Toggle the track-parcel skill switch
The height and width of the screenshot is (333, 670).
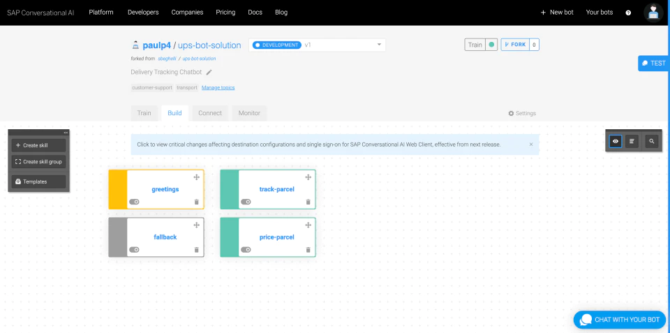pyautogui.click(x=246, y=202)
